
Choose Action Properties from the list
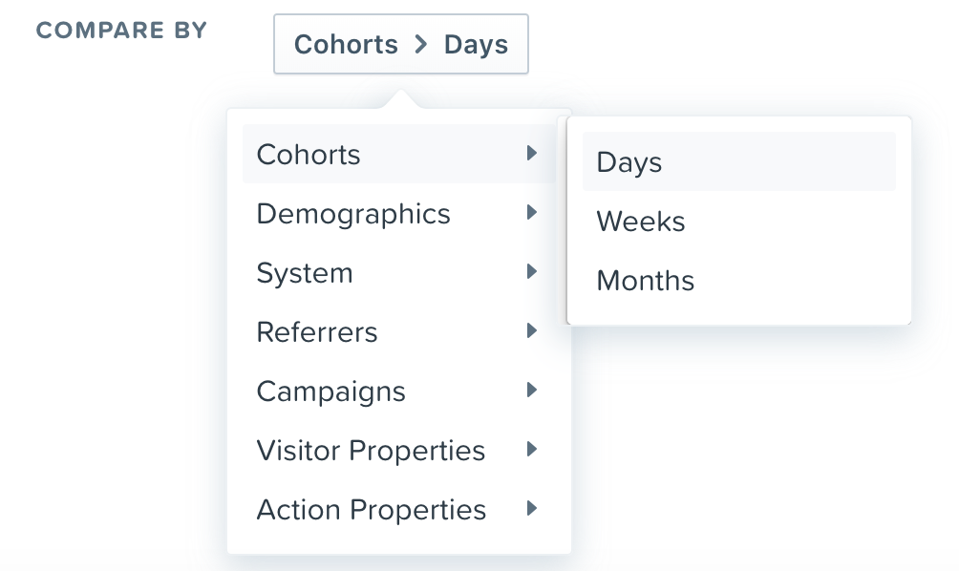pyautogui.click(x=371, y=510)
